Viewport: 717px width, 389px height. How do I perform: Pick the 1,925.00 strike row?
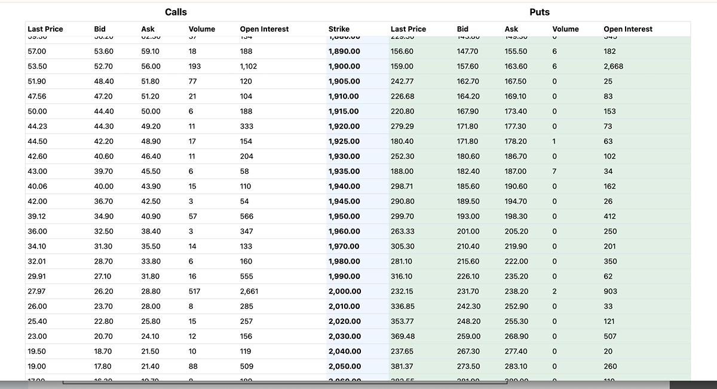click(x=358, y=142)
